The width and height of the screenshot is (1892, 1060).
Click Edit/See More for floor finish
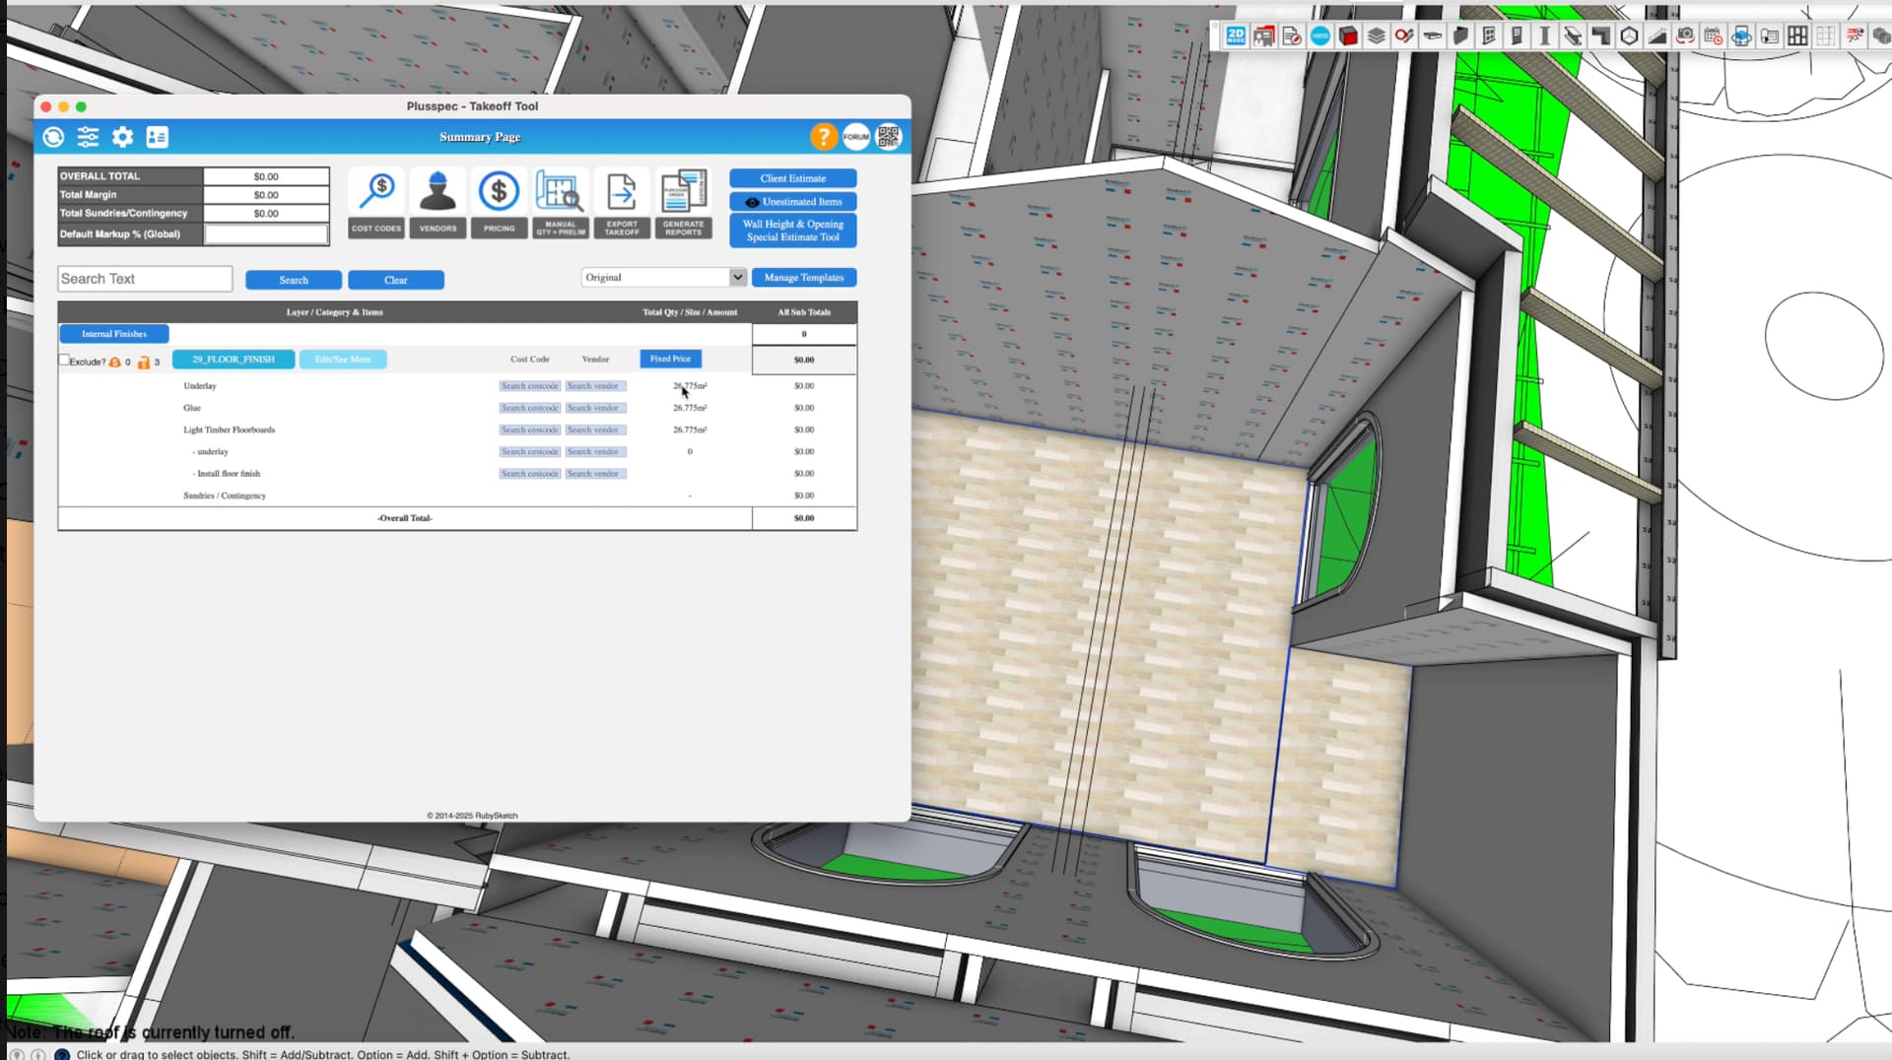[342, 360]
